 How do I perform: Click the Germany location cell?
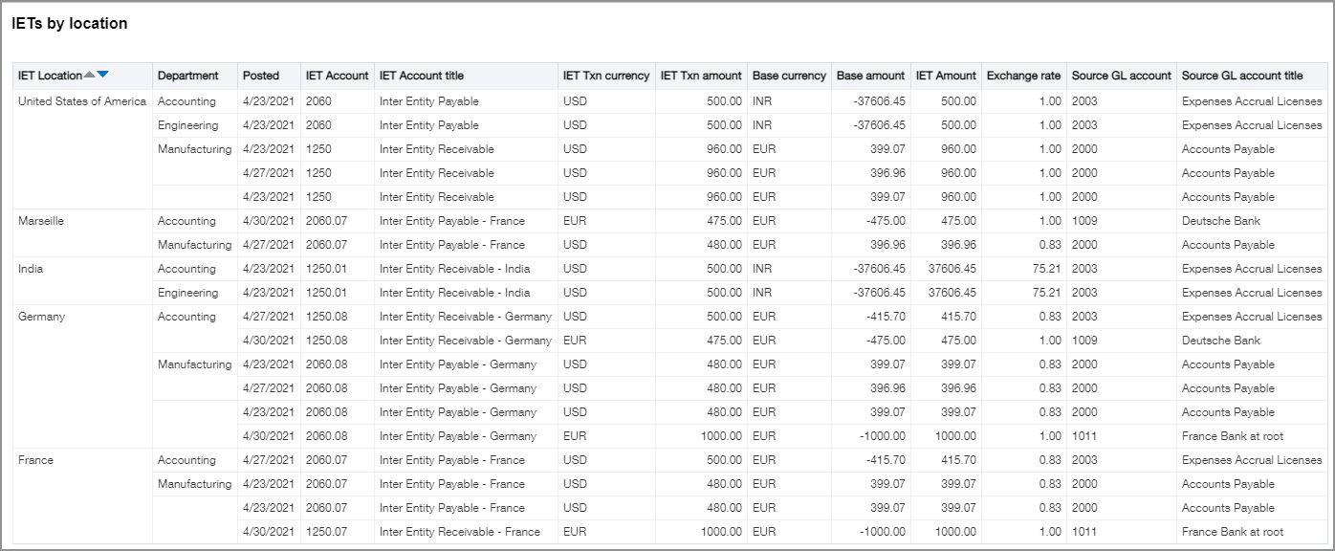41,317
